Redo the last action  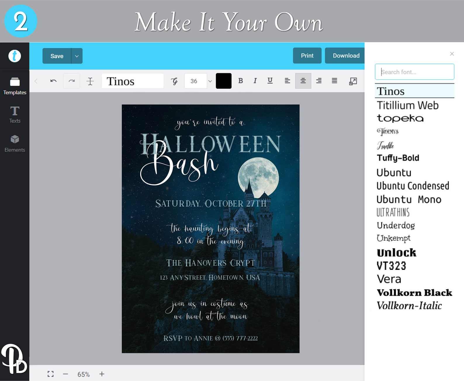(x=72, y=81)
